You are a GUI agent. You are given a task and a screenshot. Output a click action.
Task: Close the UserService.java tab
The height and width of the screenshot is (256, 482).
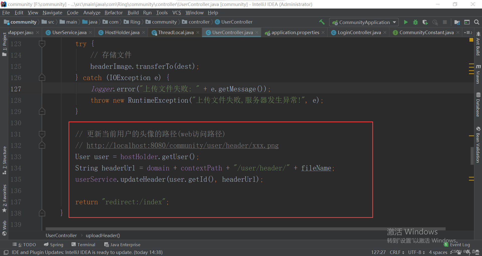(x=90, y=32)
